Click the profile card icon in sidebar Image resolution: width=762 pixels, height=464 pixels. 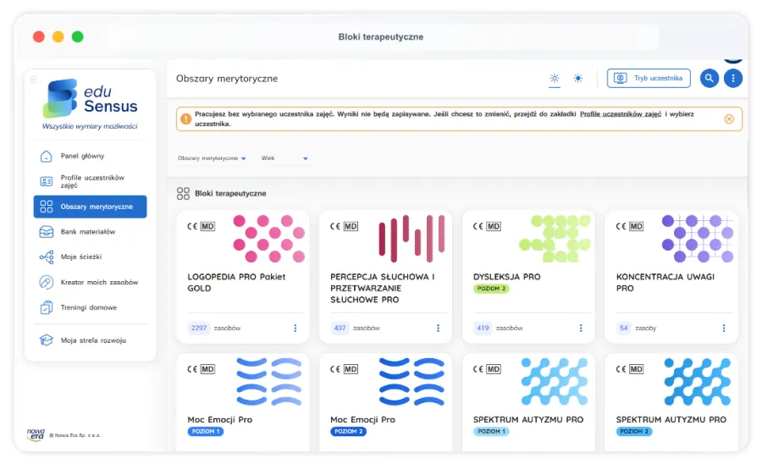(47, 181)
